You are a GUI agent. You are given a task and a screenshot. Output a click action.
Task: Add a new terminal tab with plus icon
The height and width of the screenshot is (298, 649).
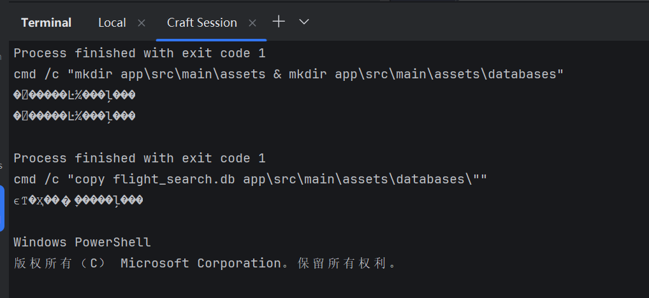tap(279, 22)
